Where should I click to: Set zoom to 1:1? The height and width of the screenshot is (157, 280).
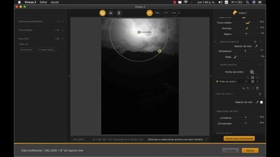(166, 13)
